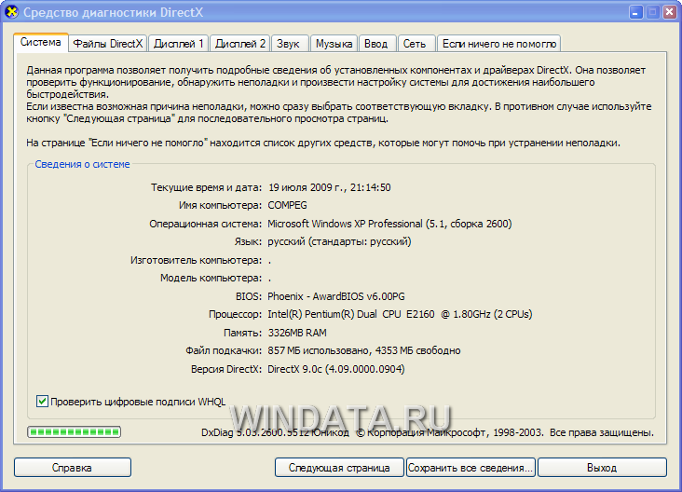
Task: Click the Операционная система label
Action: click(205, 224)
